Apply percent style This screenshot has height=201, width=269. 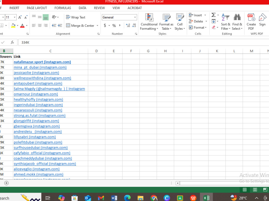point(114,26)
